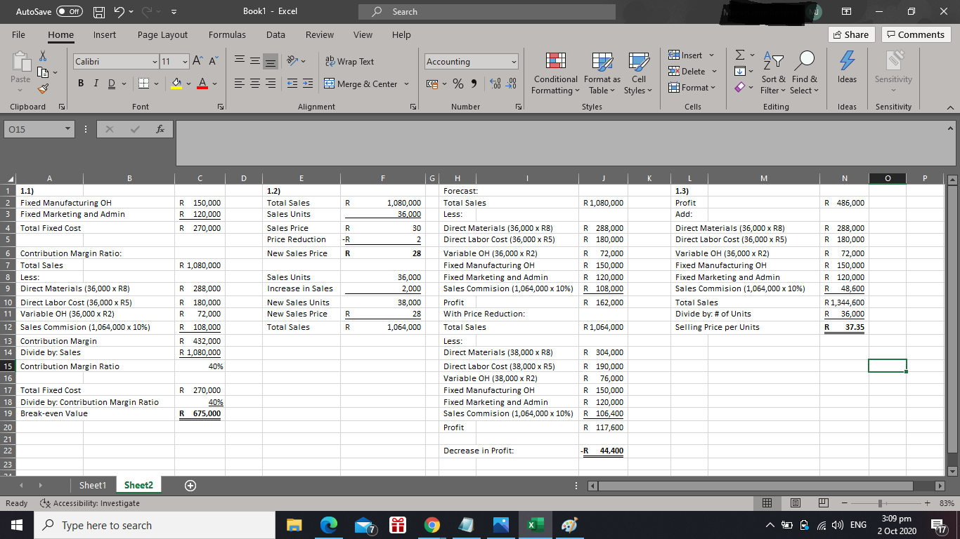Click the Increase Decimal icon

point(495,84)
